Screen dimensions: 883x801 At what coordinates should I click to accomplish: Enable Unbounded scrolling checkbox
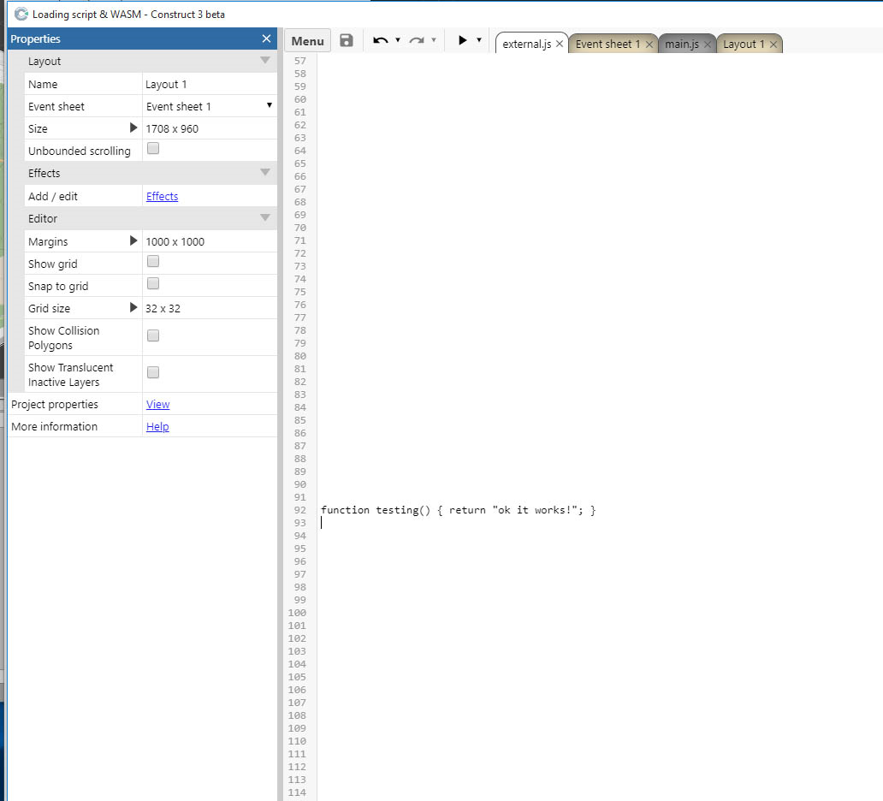click(152, 148)
